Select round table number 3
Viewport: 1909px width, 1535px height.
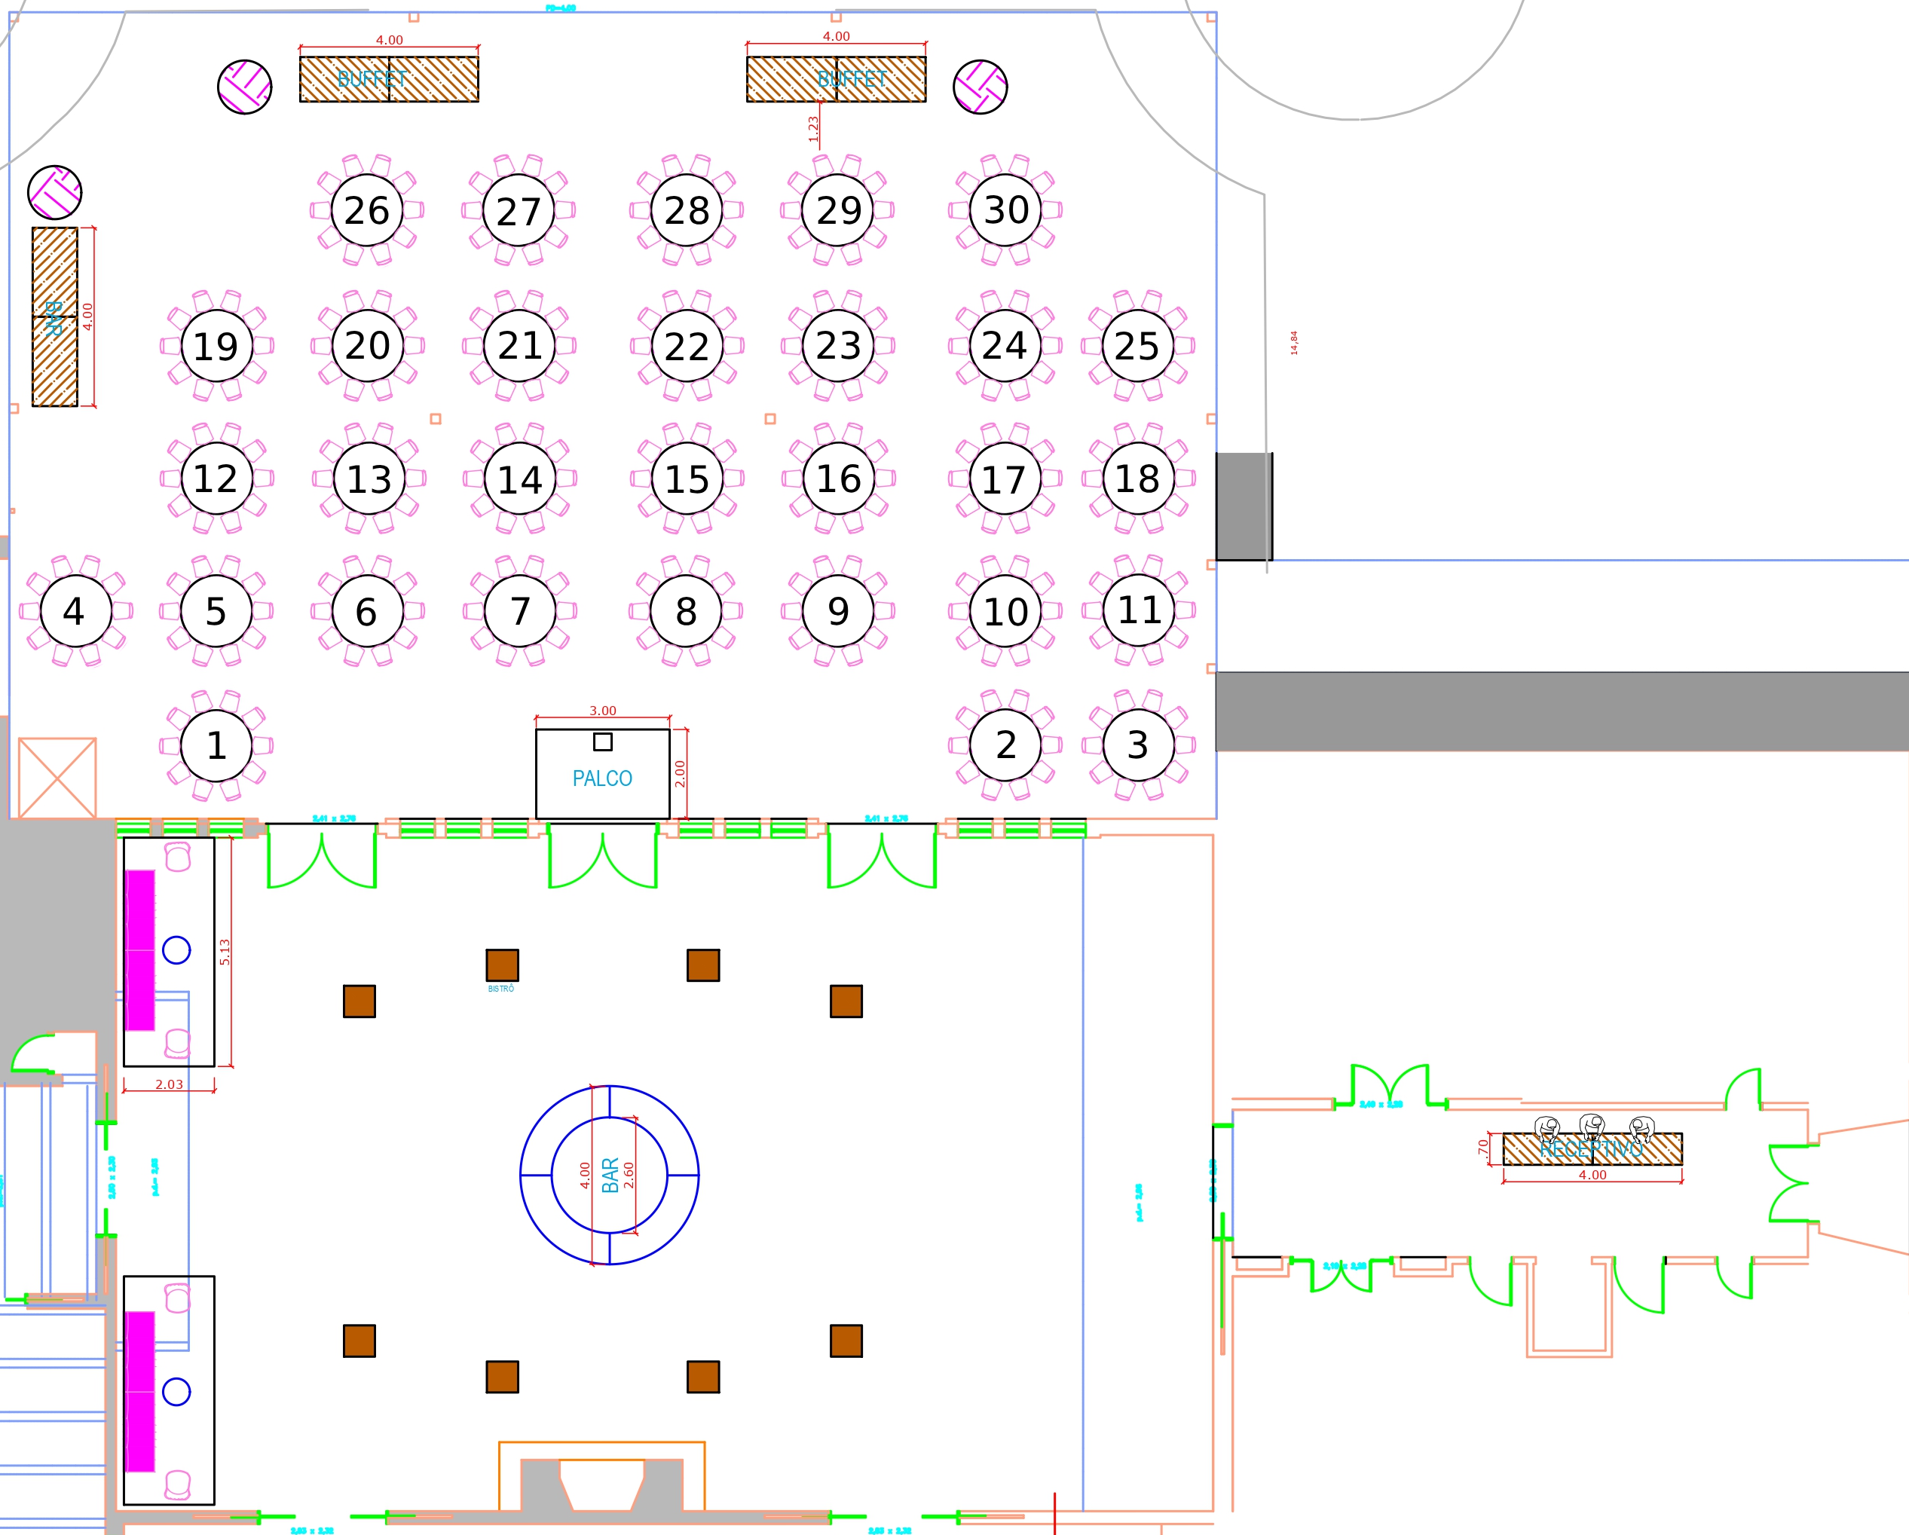1139,745
